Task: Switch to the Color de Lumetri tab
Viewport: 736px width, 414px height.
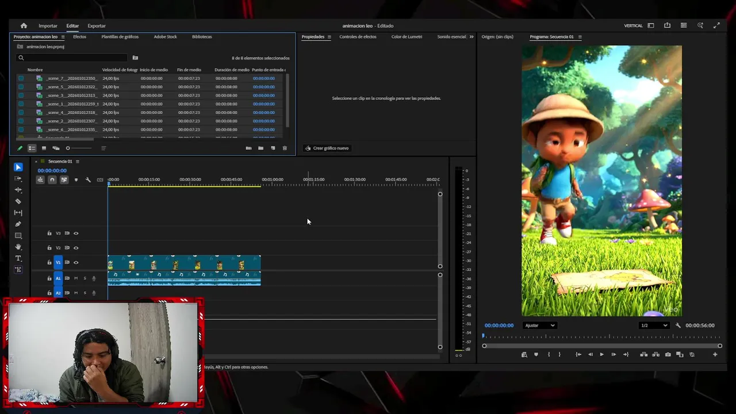Action: tap(407, 37)
